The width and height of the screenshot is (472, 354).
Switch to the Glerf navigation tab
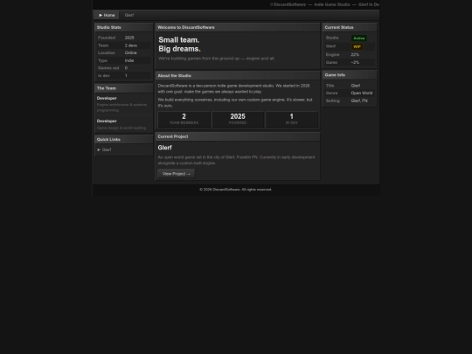129,15
